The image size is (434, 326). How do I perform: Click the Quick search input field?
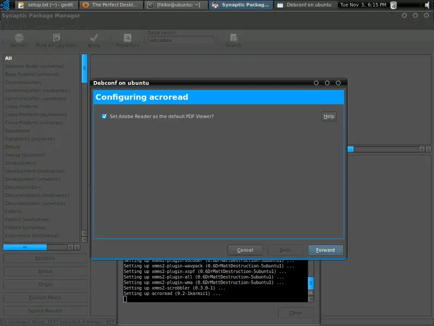[181, 40]
